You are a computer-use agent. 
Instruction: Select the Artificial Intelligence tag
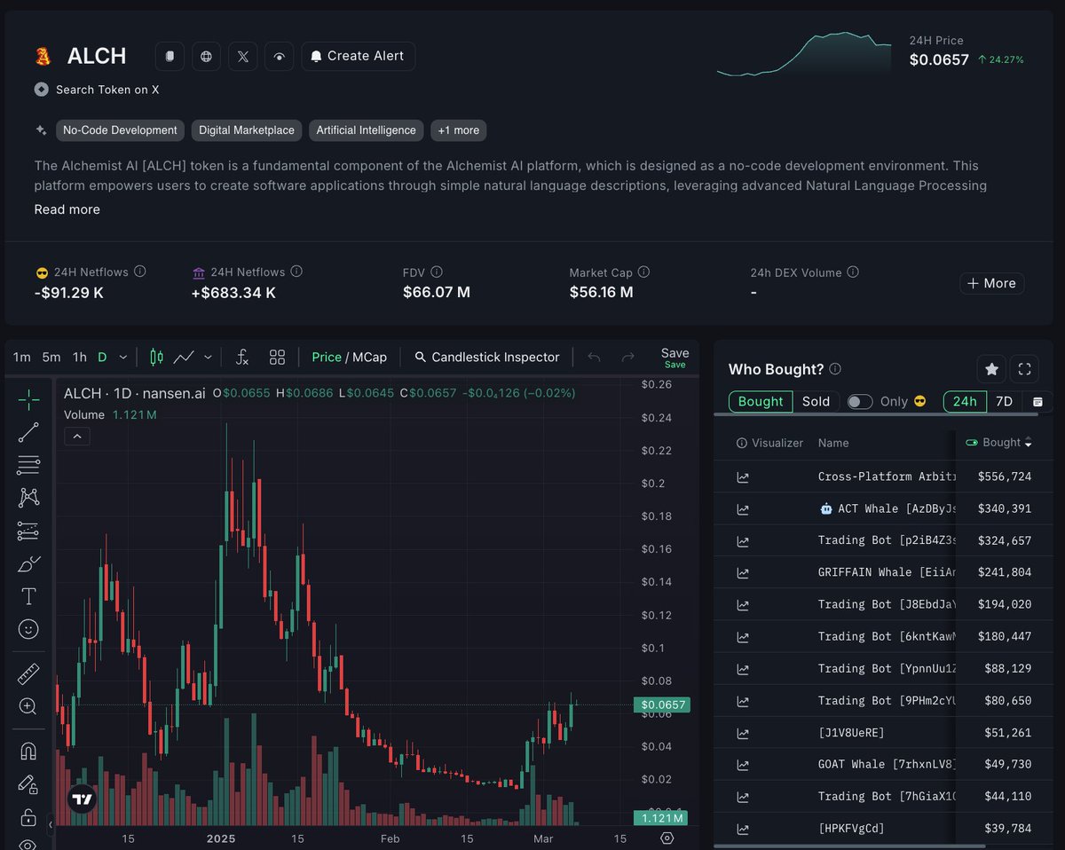tap(367, 130)
